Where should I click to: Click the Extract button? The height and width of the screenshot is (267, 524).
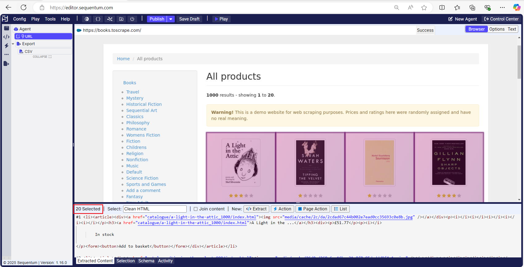coord(256,209)
